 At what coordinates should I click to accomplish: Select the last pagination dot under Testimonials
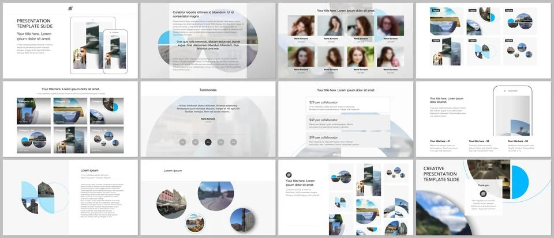[234, 142]
